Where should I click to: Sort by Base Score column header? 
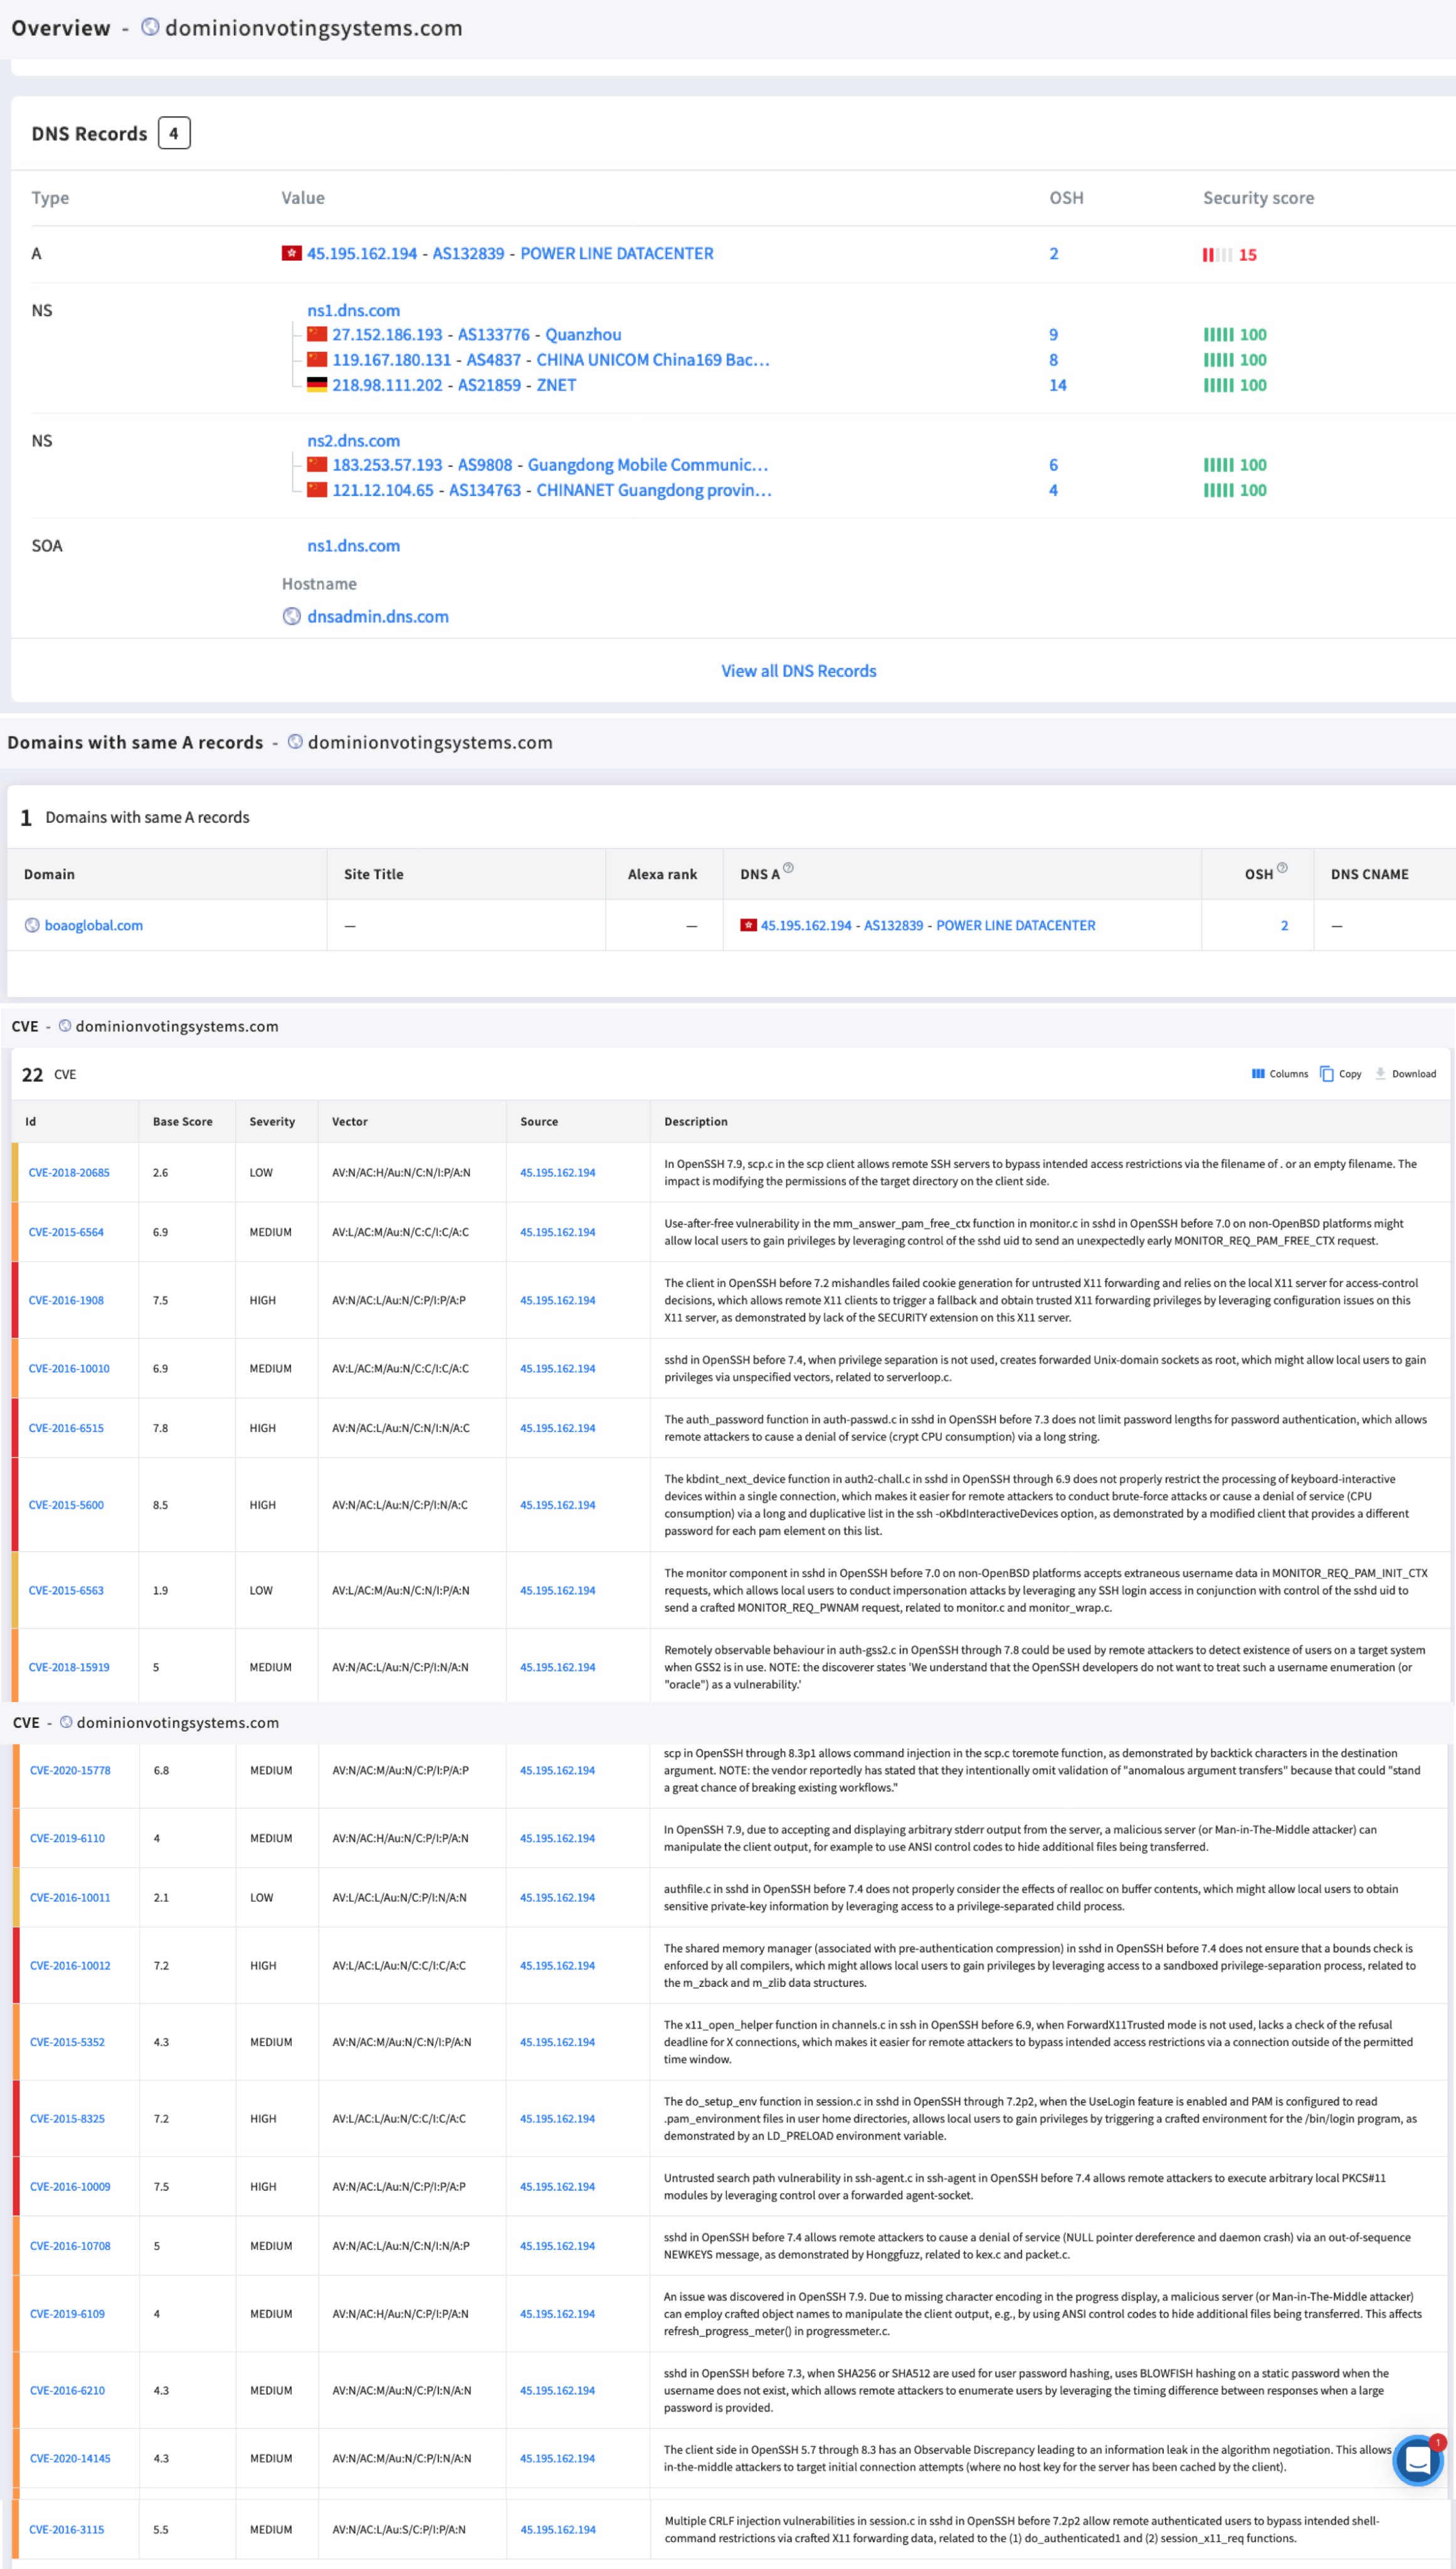[x=182, y=1121]
